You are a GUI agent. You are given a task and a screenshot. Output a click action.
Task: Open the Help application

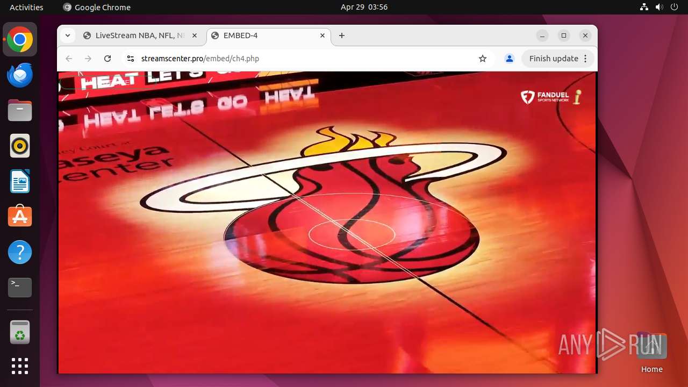[20, 252]
